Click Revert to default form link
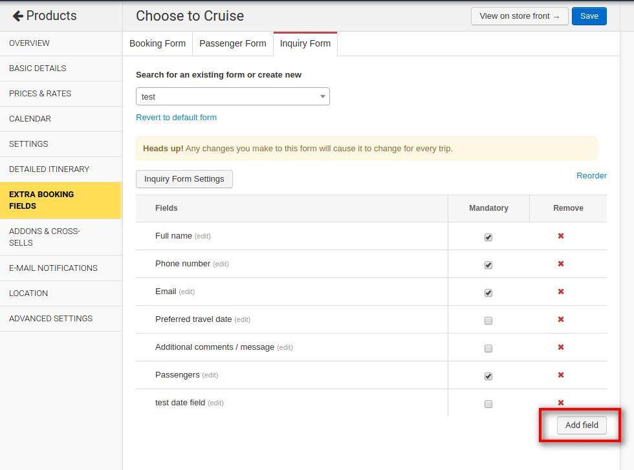Viewport: 634px width, 470px height. tap(176, 118)
